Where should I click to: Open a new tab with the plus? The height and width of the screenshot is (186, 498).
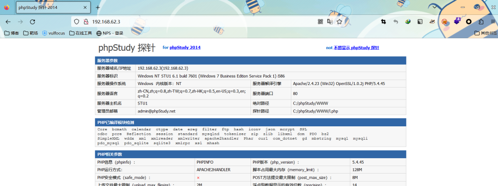pos(98,7)
